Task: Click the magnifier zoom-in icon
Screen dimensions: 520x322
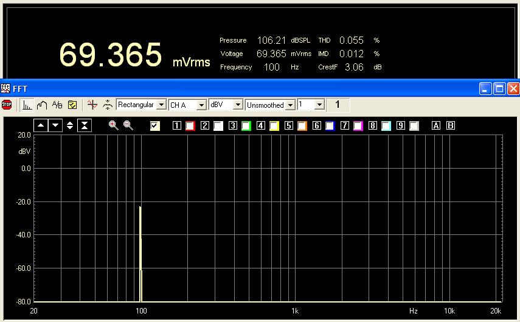Action: 113,125
